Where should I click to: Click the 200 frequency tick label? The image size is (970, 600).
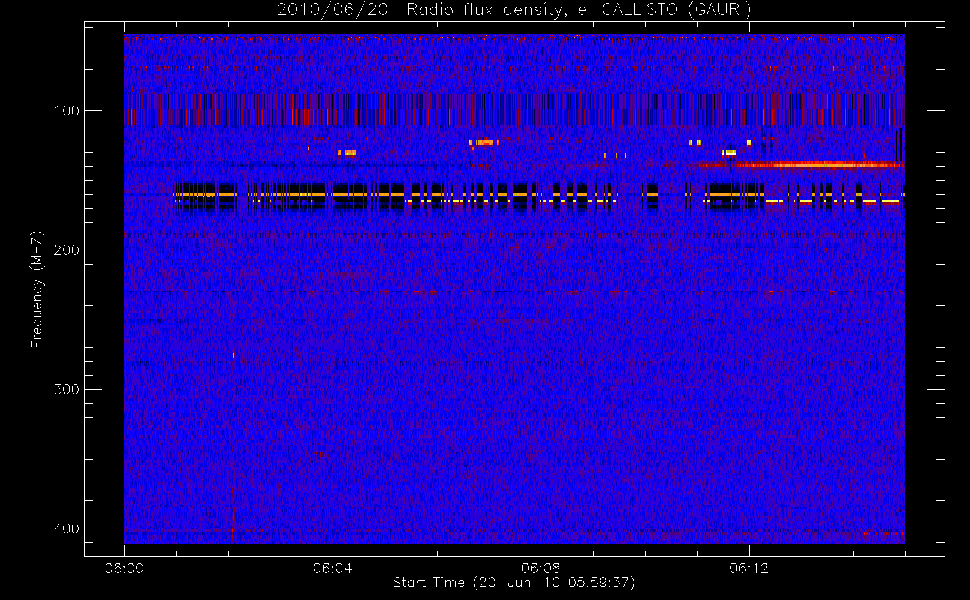point(66,250)
